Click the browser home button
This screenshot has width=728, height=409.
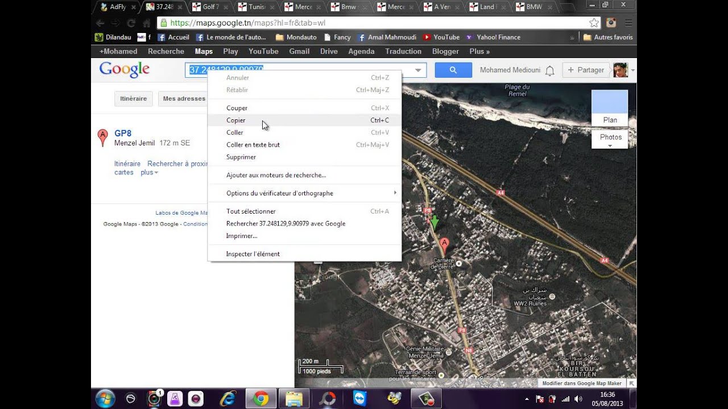click(x=147, y=23)
